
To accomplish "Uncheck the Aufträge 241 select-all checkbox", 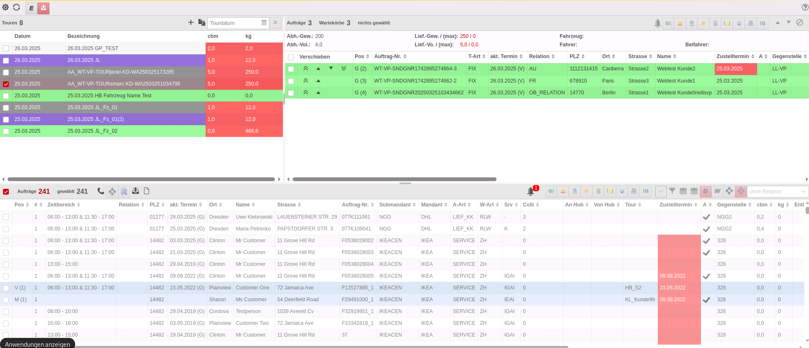I will point(6,192).
